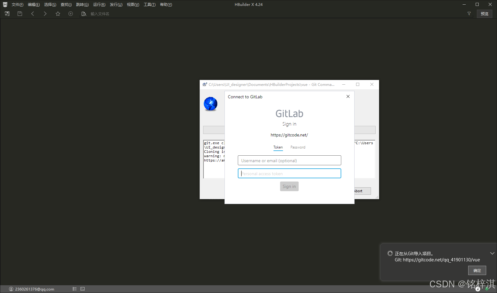Click the user account icon in status bar
Viewport: 497px width, 293px height.
(x=11, y=289)
